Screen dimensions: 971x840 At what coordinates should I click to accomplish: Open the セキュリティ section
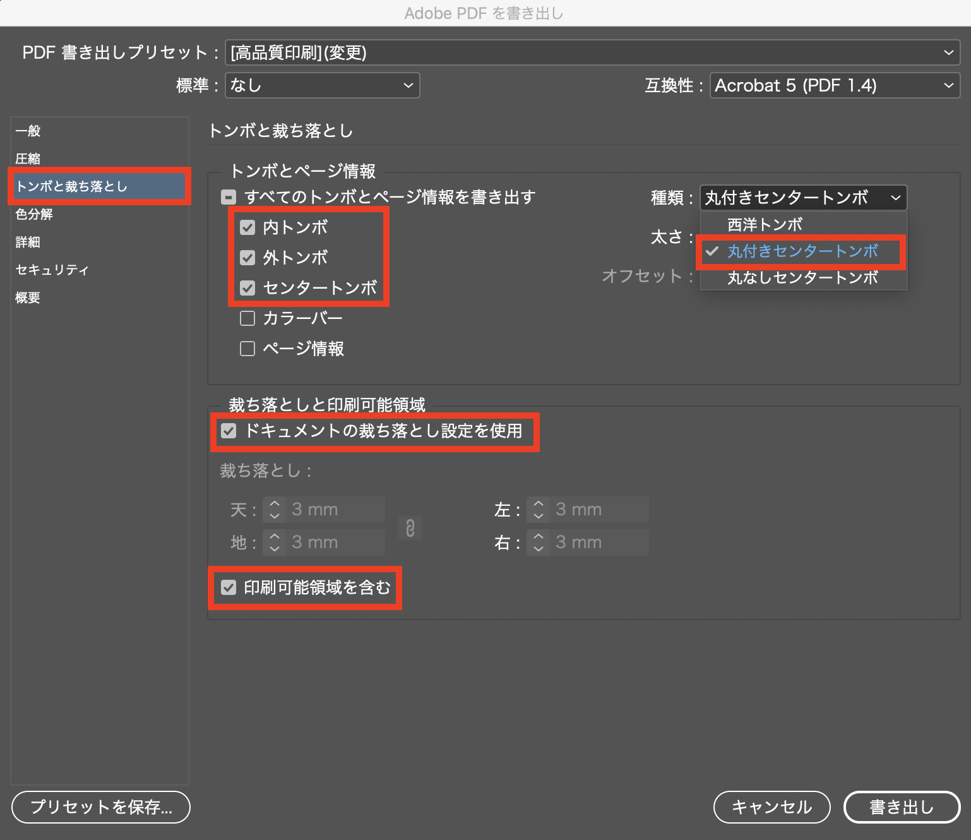[52, 270]
